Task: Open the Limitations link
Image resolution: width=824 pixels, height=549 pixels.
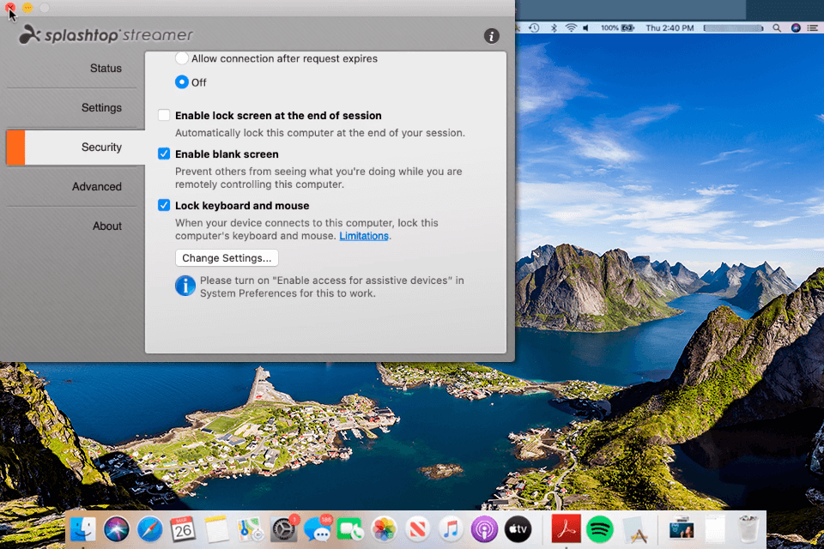Action: tap(364, 236)
